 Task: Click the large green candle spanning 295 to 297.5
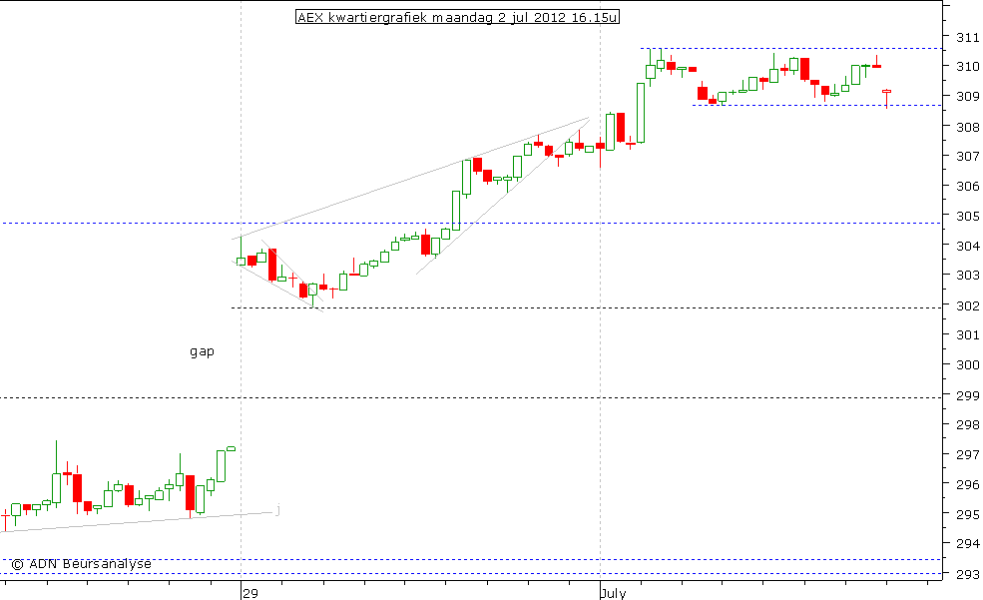57,474
